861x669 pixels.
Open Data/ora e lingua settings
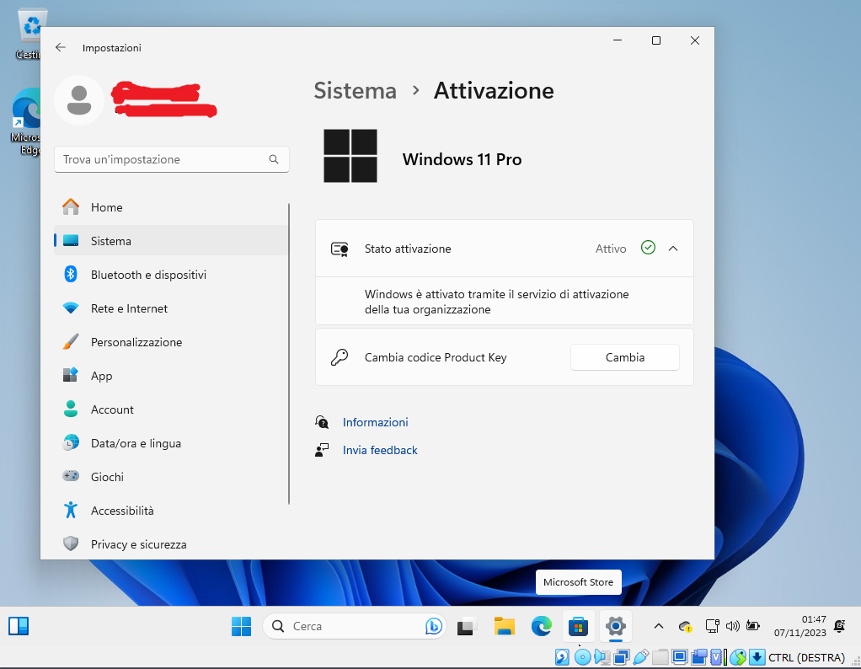171,443
